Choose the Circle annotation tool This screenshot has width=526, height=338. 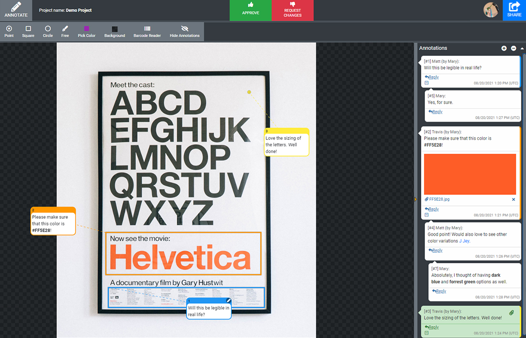tap(48, 32)
